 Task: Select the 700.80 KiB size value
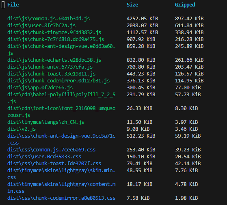(141, 67)
